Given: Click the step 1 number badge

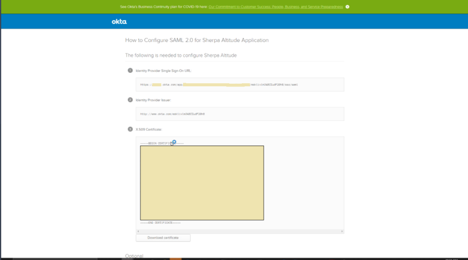Looking at the screenshot, I should click(x=130, y=70).
